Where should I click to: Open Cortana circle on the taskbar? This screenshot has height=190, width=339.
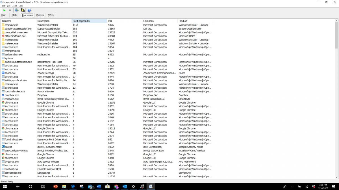[30, 186]
